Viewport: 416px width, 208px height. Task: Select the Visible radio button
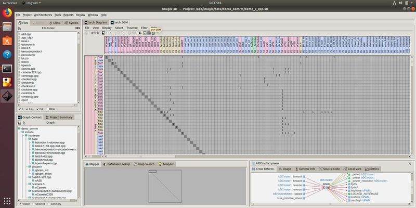pos(21,204)
